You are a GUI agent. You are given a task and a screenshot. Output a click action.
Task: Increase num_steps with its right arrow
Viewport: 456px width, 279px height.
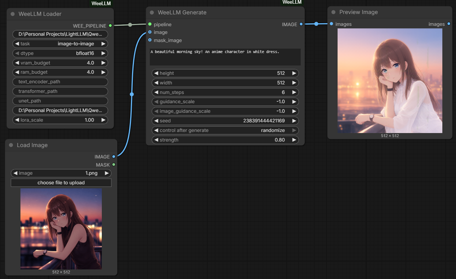294,92
